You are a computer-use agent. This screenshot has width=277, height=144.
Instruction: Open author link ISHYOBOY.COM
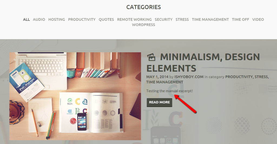tap(189, 77)
